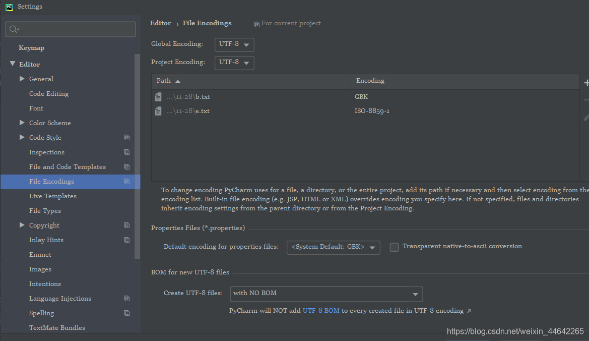
Task: Open Live Templates settings page
Action: tap(52, 196)
